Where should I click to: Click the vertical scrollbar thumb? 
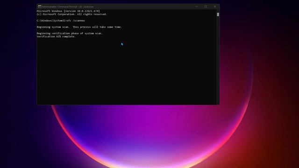(x=218, y=14)
